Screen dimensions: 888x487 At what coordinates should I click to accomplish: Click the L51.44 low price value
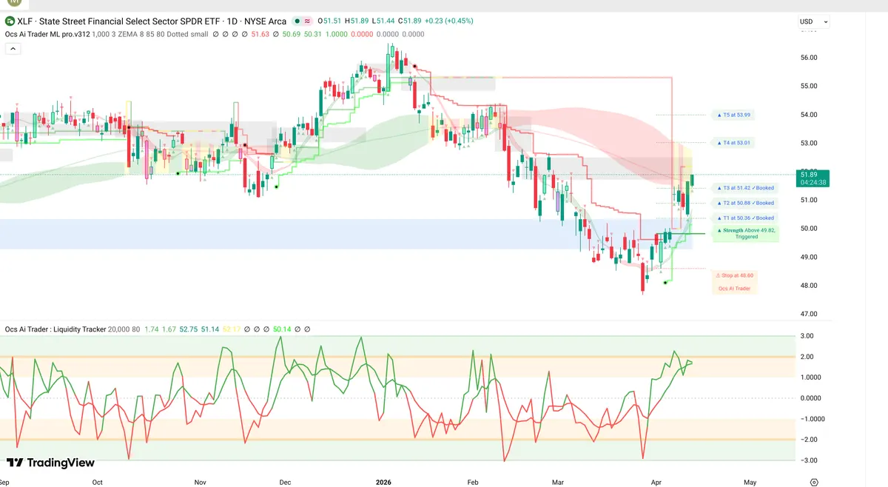coord(384,21)
